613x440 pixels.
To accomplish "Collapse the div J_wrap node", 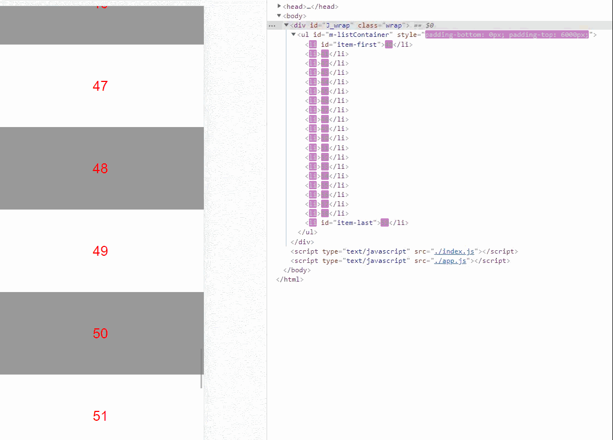I will (286, 25).
